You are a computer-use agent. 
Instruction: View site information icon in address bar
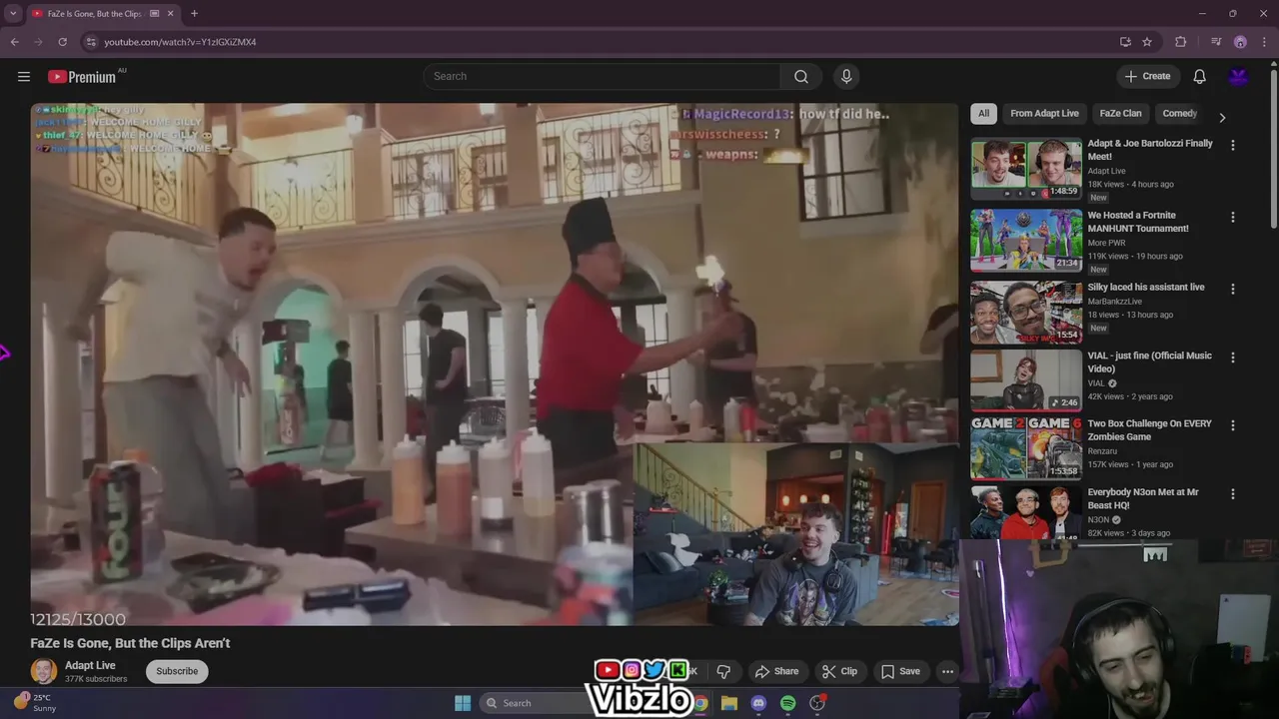tap(91, 42)
